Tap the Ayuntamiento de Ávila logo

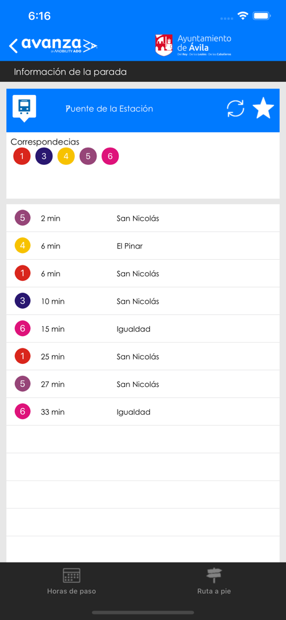(x=193, y=45)
